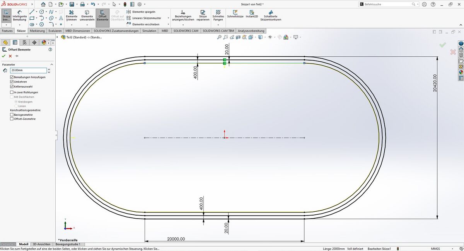Click the offset distance field showing 20.00mm

[28, 71]
